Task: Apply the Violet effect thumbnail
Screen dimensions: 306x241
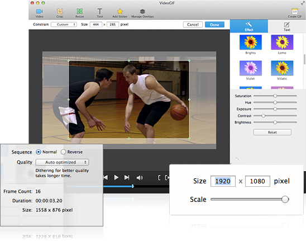Action: pos(250,68)
